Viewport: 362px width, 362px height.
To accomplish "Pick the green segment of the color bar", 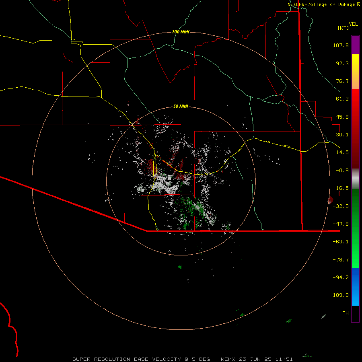I will click(355, 228).
